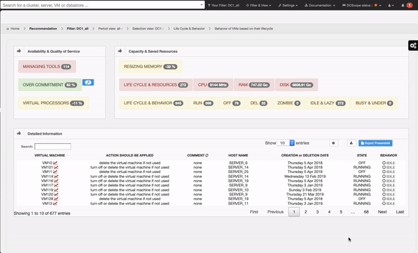418x253 pixels.
Task: Open the red notification count badge
Action: point(410,6)
